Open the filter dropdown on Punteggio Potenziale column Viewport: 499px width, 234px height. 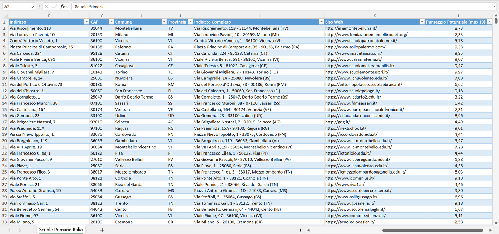490,22
